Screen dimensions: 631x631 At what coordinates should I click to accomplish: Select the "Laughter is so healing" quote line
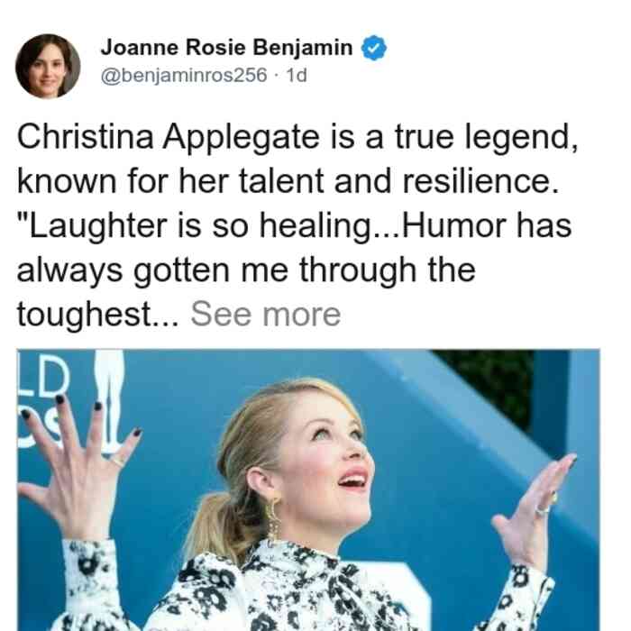coord(294,225)
